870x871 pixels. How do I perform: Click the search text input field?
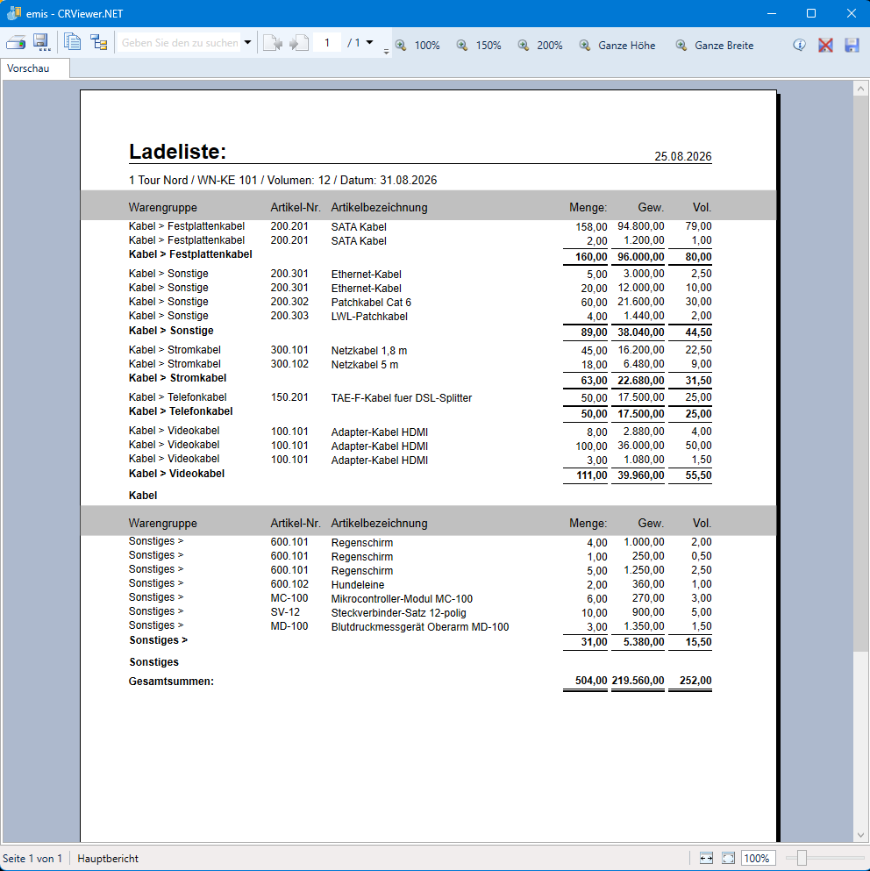180,43
